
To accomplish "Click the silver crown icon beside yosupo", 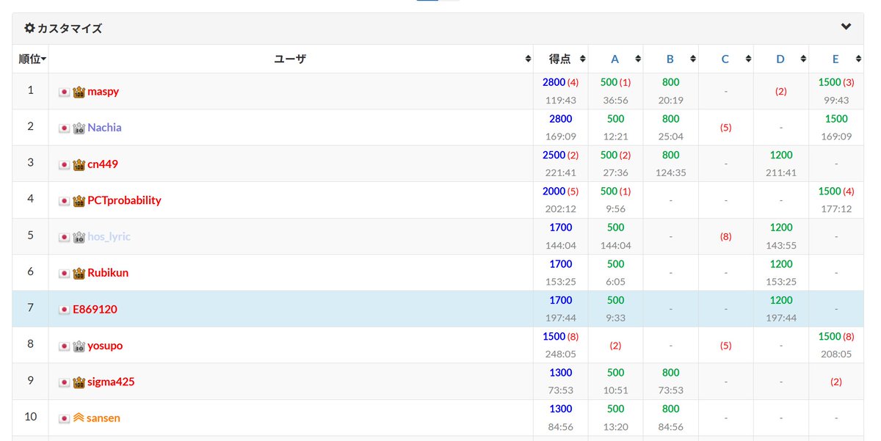I will point(77,346).
